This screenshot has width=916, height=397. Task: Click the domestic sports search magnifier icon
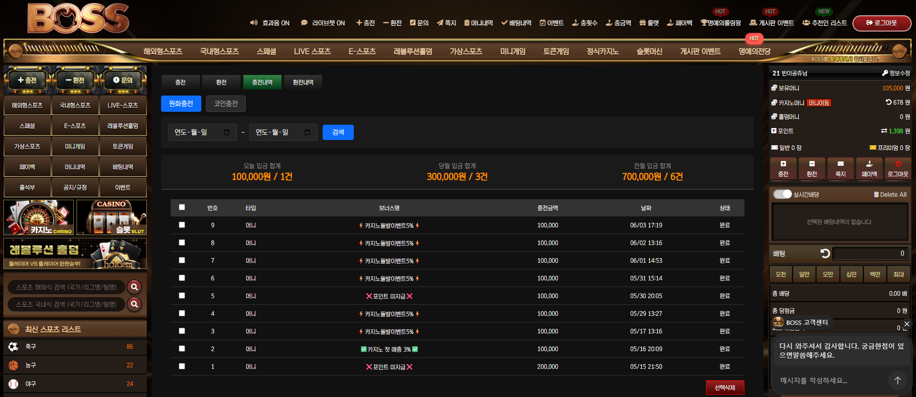134,304
